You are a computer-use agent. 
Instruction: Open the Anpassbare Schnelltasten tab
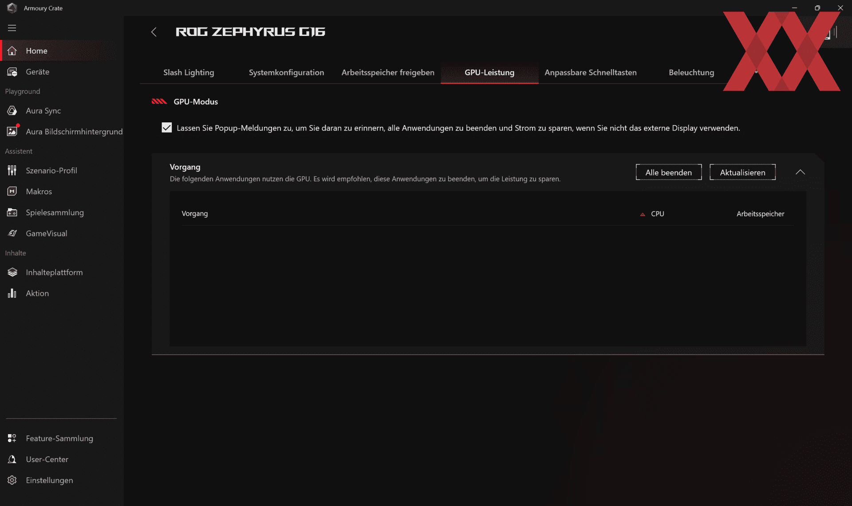pyautogui.click(x=591, y=72)
